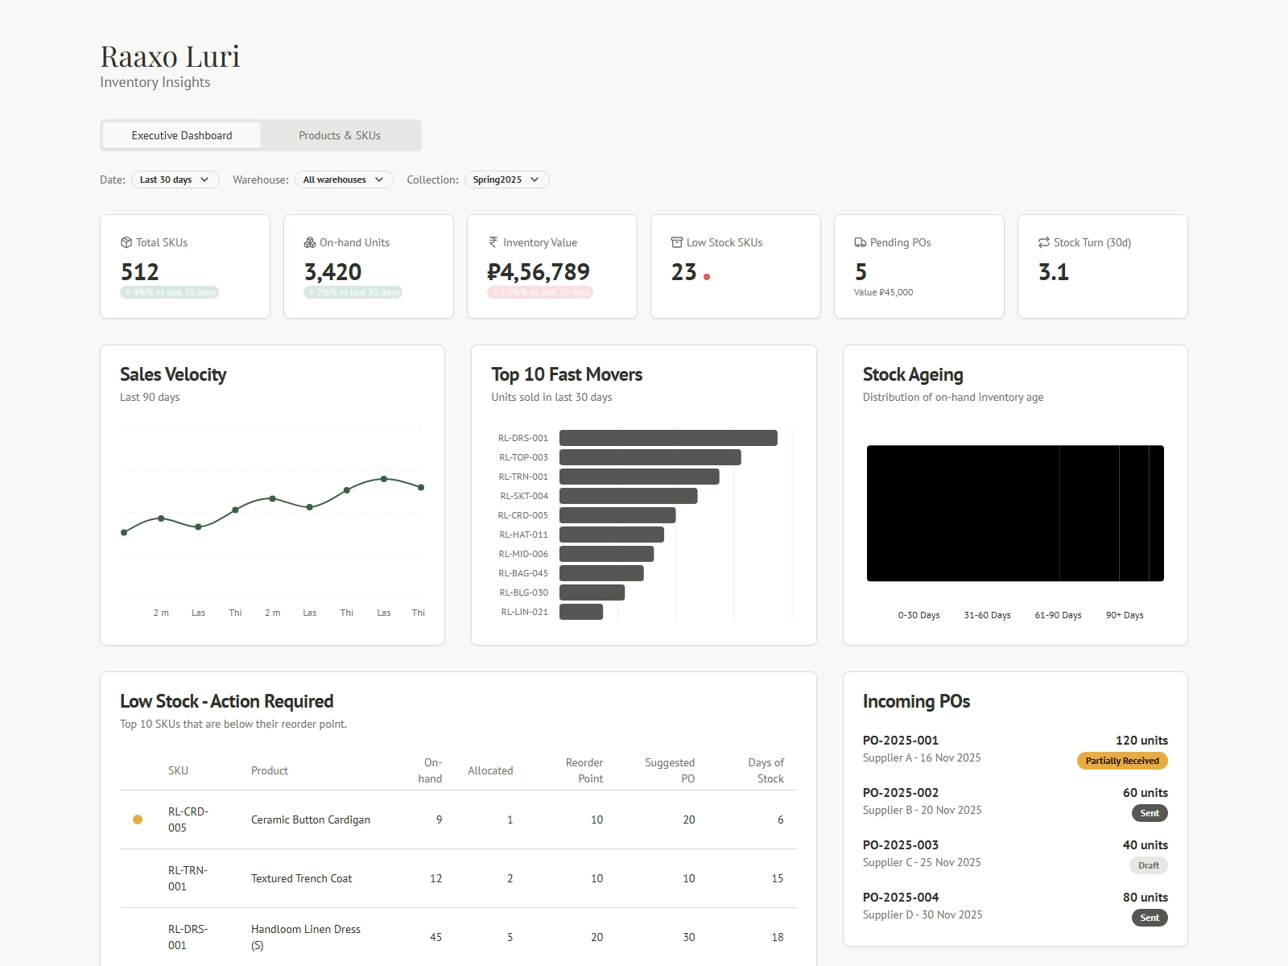Click the RL-DRS-001 bar in Top 10 Fast Movers

click(668, 438)
